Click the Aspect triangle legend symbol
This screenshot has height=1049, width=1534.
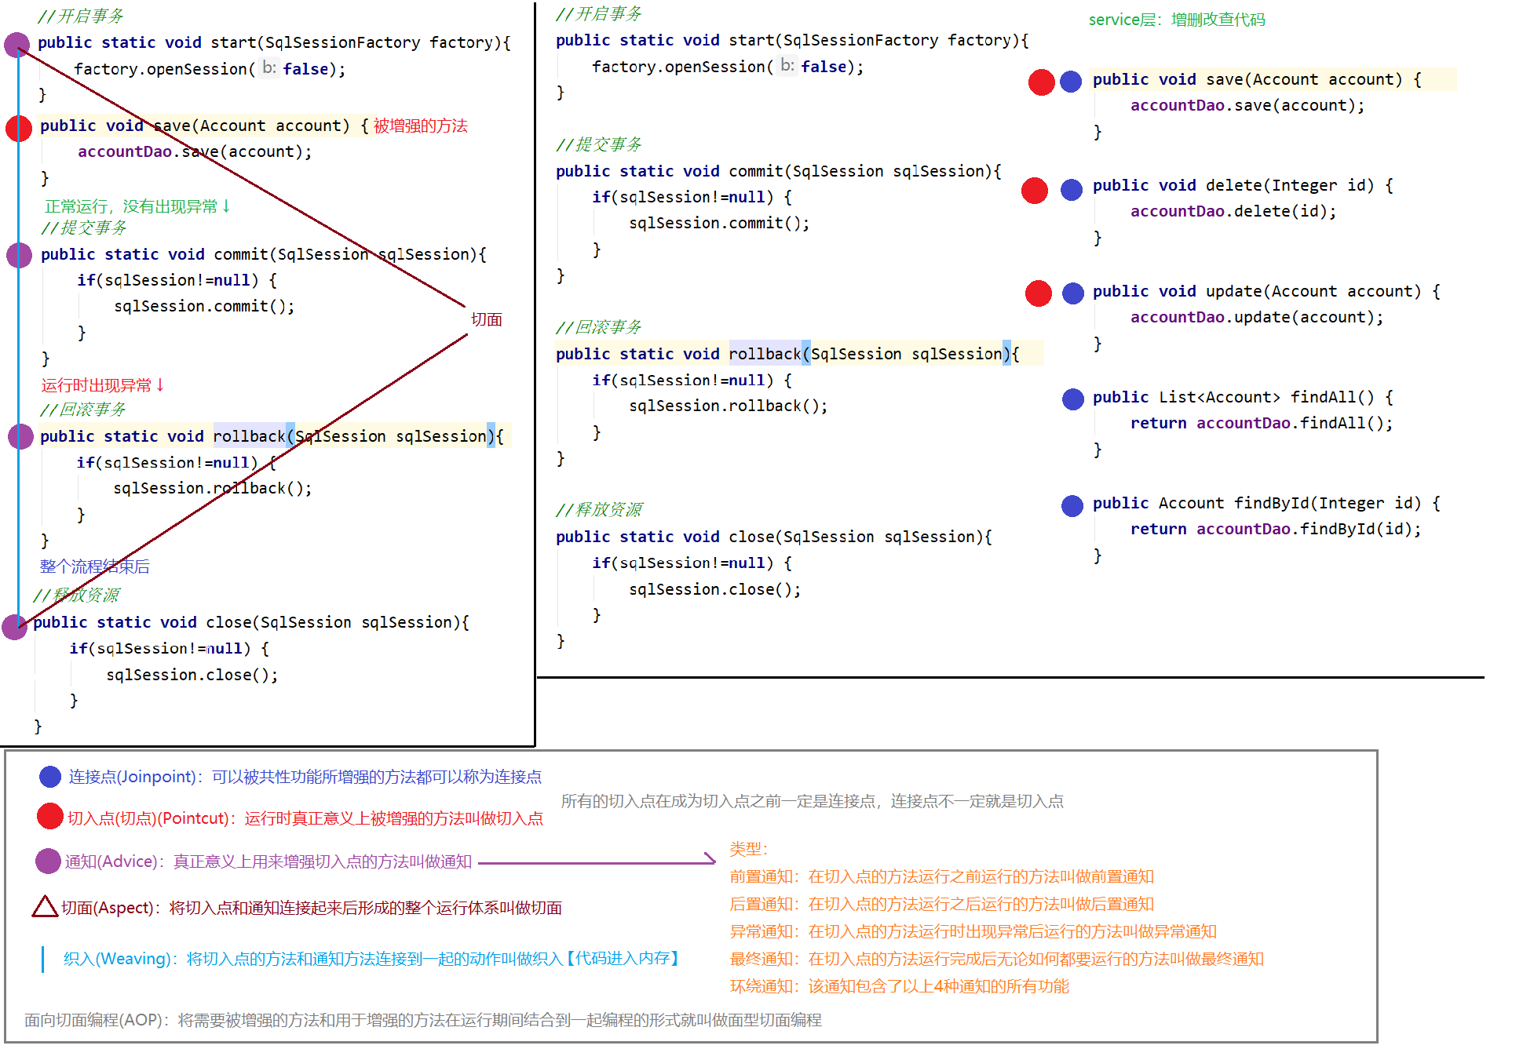click(x=46, y=907)
